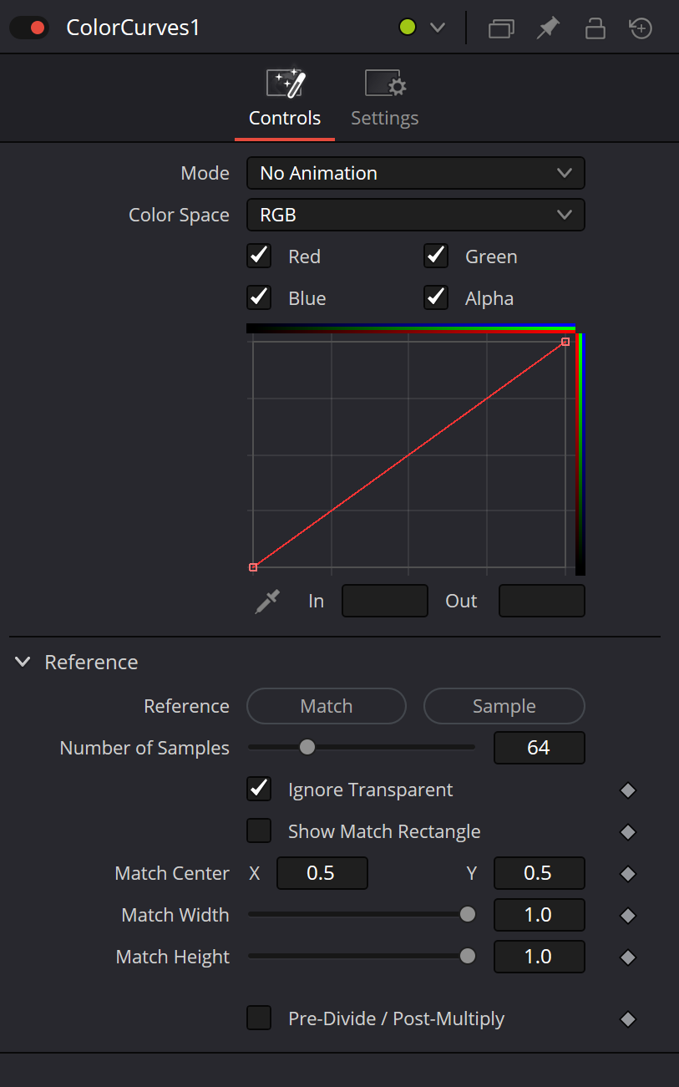The height and width of the screenshot is (1087, 679).
Task: Enable Show Match Rectangle checkbox
Action: [x=259, y=830]
